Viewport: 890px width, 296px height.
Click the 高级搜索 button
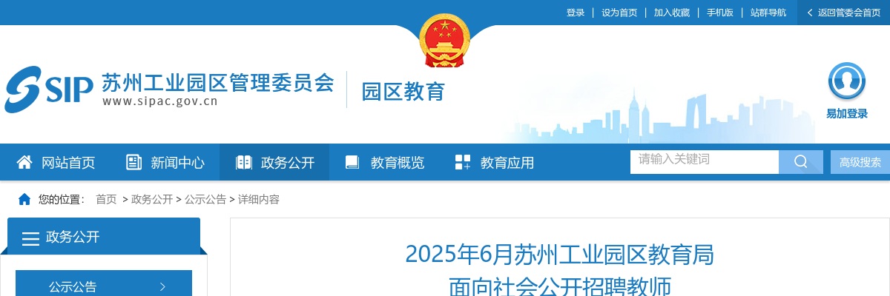point(860,163)
